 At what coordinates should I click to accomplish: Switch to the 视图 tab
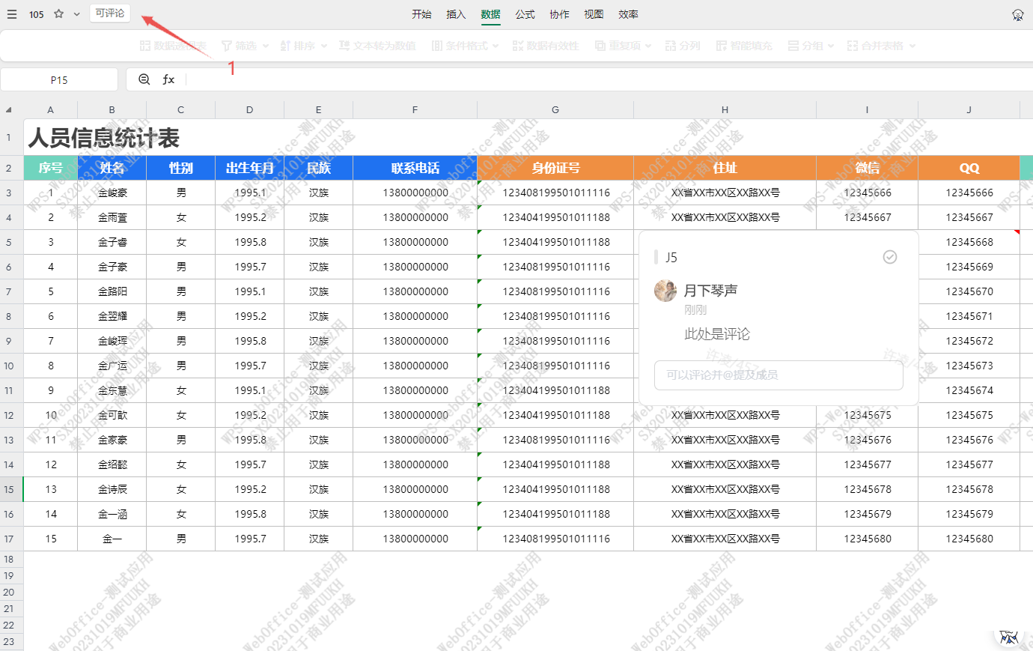pos(594,14)
